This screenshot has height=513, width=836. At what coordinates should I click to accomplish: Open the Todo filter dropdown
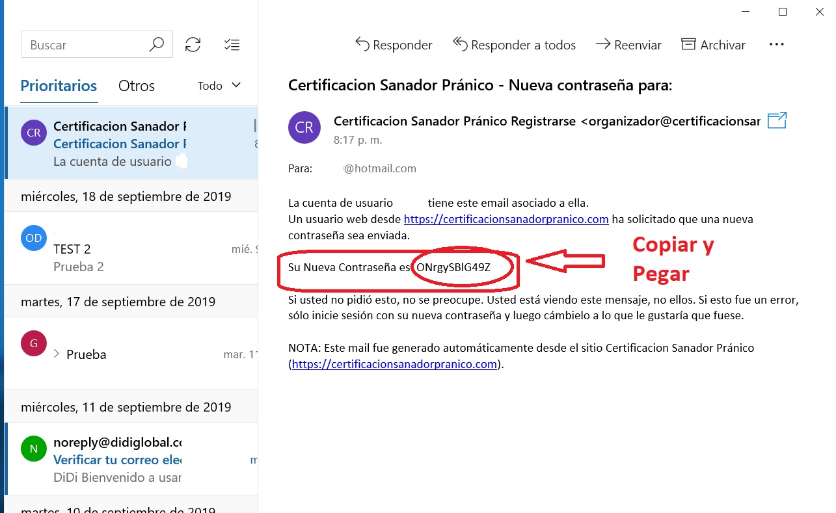[219, 86]
